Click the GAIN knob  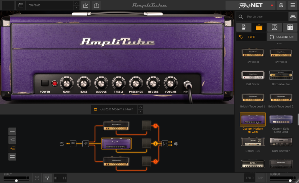(67, 83)
